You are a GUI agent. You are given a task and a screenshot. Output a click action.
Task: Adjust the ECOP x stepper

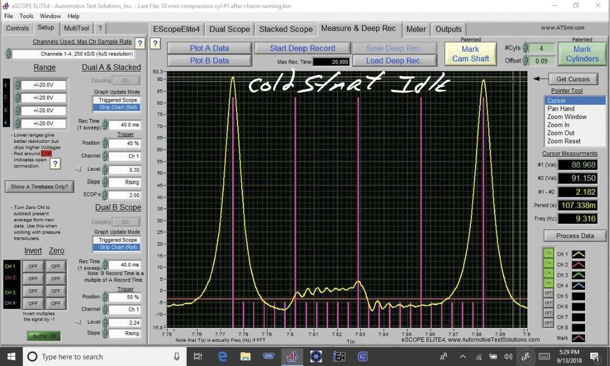(x=105, y=195)
